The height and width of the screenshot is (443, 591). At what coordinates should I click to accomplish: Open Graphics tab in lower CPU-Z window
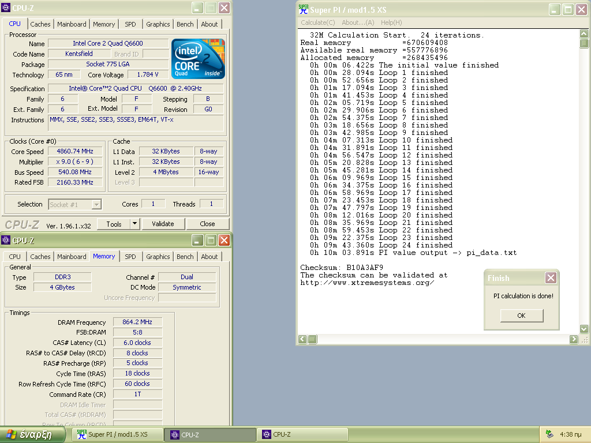158,257
